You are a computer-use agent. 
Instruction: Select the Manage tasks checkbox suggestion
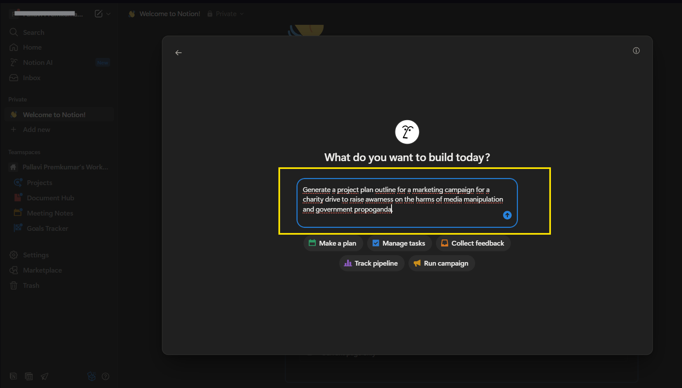(399, 243)
